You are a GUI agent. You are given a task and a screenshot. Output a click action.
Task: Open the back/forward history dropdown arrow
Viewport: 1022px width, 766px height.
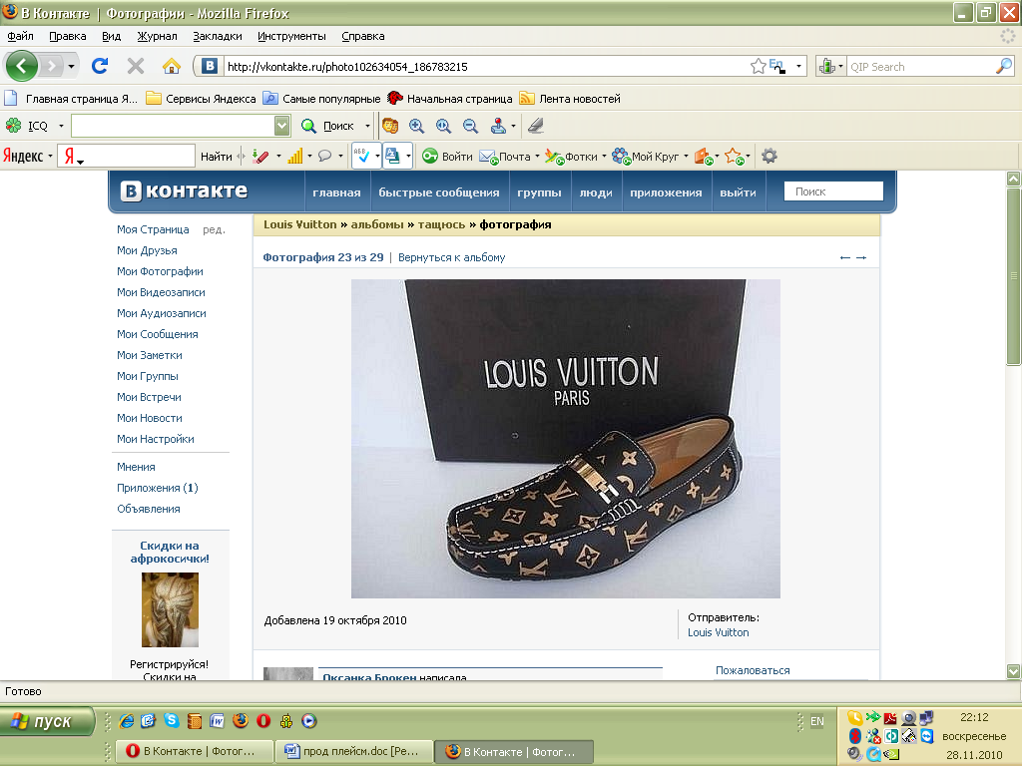(x=71, y=66)
